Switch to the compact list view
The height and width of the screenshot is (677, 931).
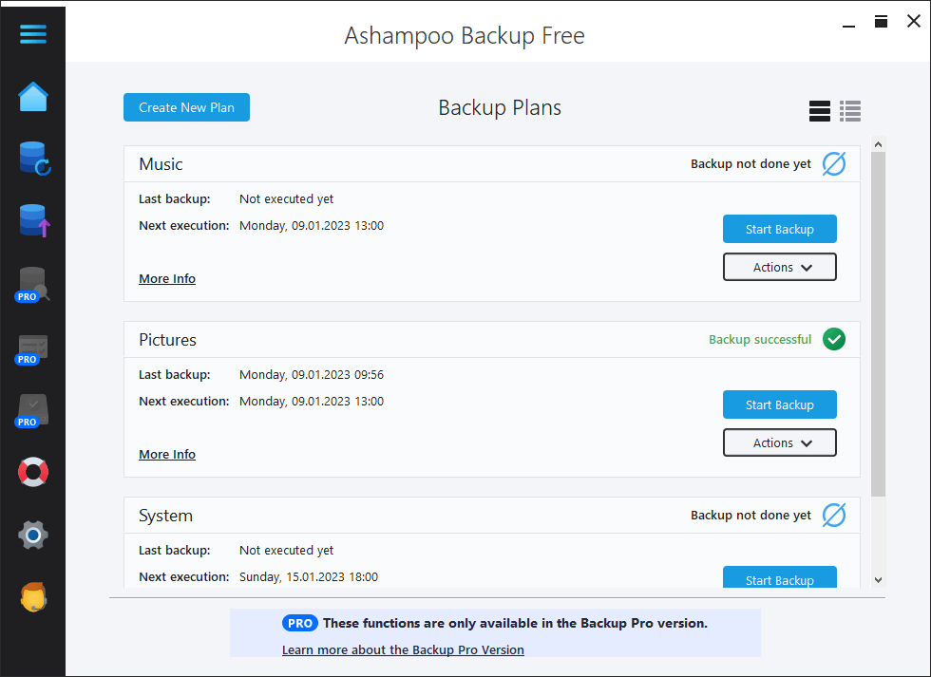(x=850, y=111)
